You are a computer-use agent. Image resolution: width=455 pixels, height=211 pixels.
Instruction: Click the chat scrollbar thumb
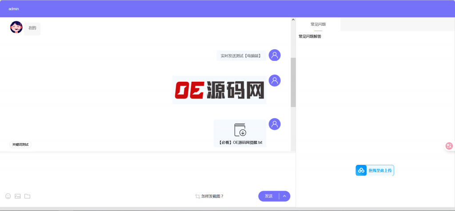293,82
